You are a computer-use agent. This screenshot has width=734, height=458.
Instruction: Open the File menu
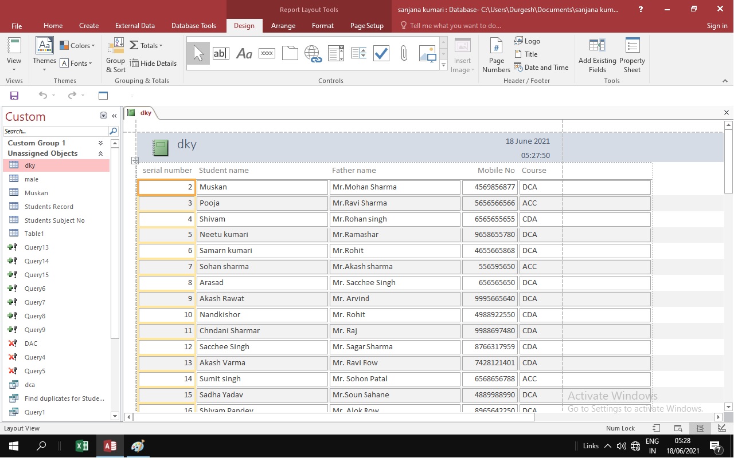click(x=17, y=25)
